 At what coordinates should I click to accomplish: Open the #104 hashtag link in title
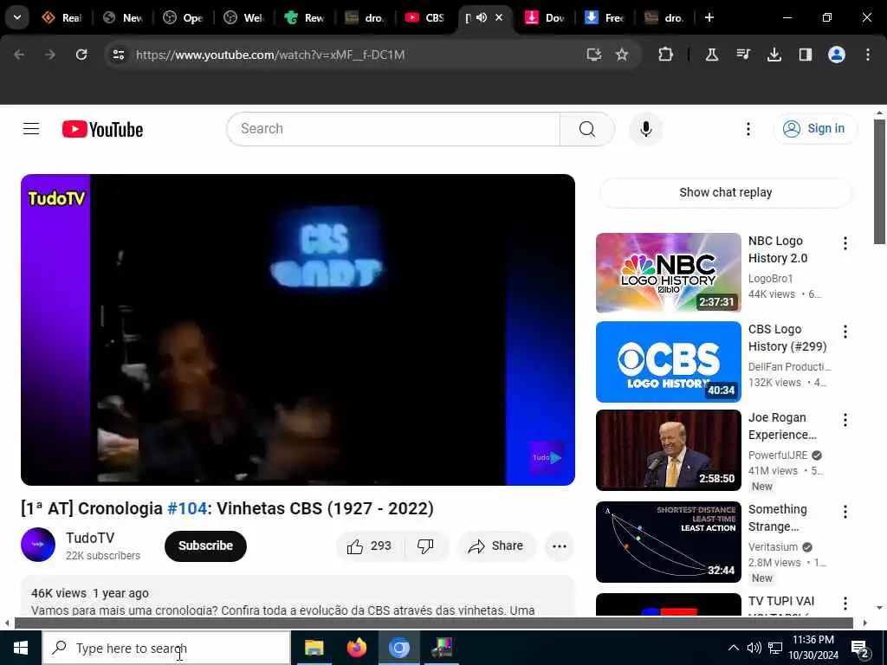[x=187, y=508]
